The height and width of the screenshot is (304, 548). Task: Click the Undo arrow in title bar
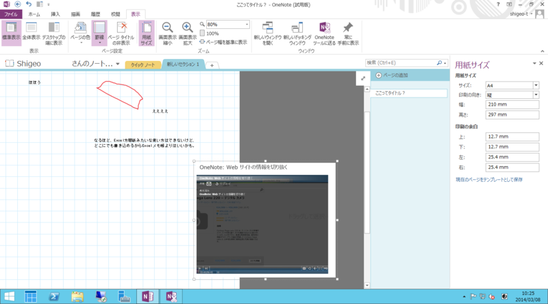[x=29, y=4]
